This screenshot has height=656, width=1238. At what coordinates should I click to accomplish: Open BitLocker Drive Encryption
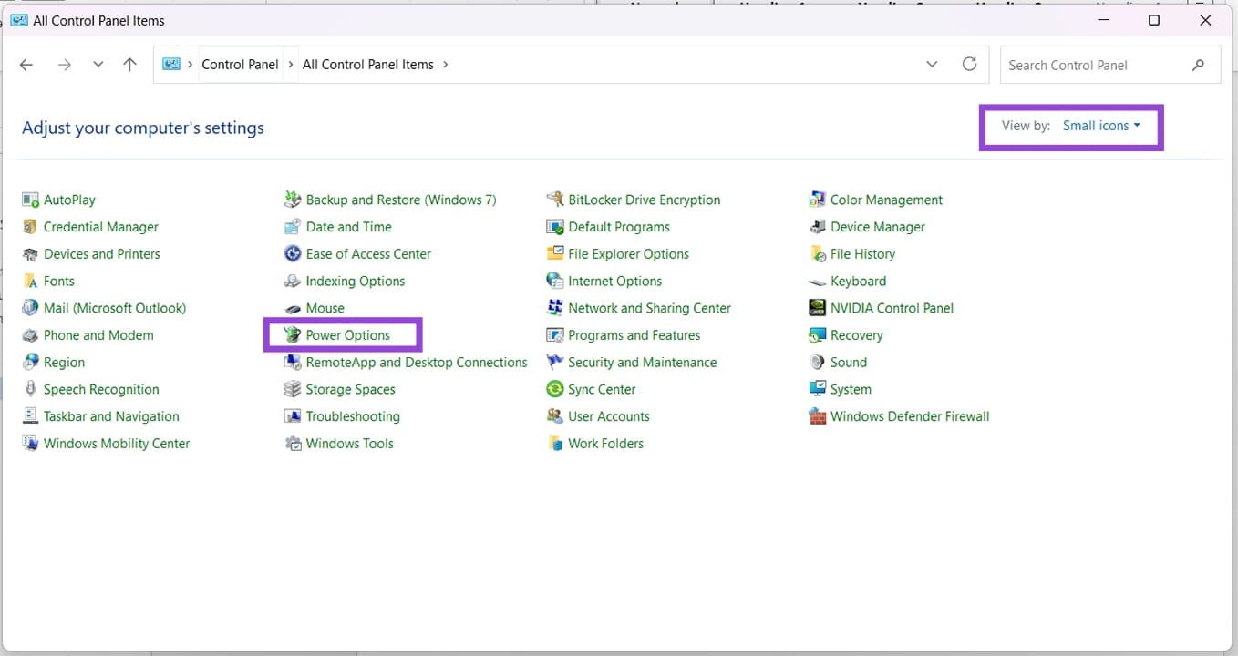click(644, 199)
